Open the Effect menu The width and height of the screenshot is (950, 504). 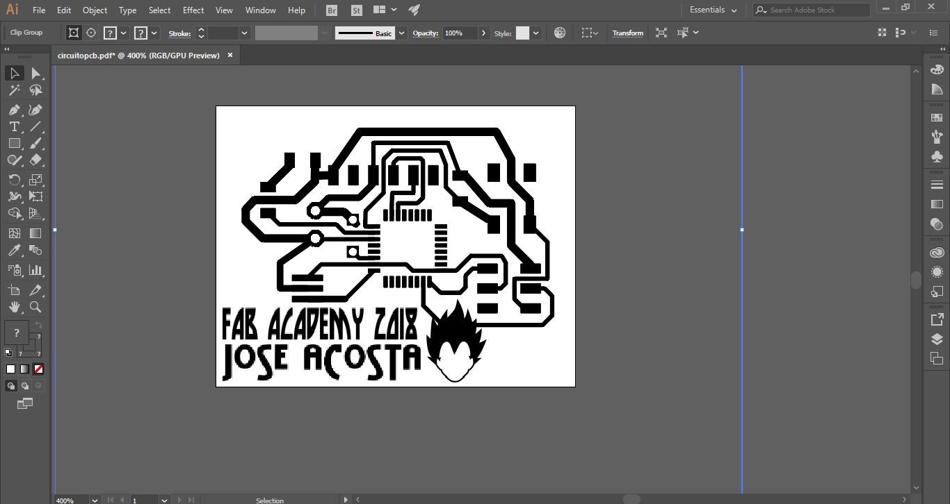coord(193,10)
